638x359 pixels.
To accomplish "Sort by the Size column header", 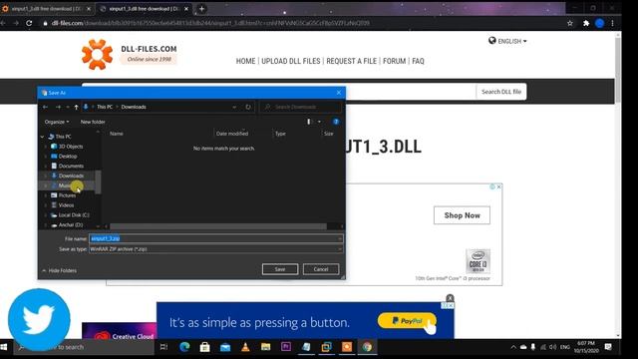I will click(328, 134).
